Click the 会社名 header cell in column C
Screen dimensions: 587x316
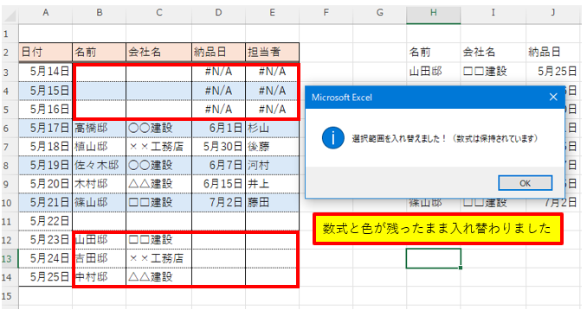click(159, 53)
